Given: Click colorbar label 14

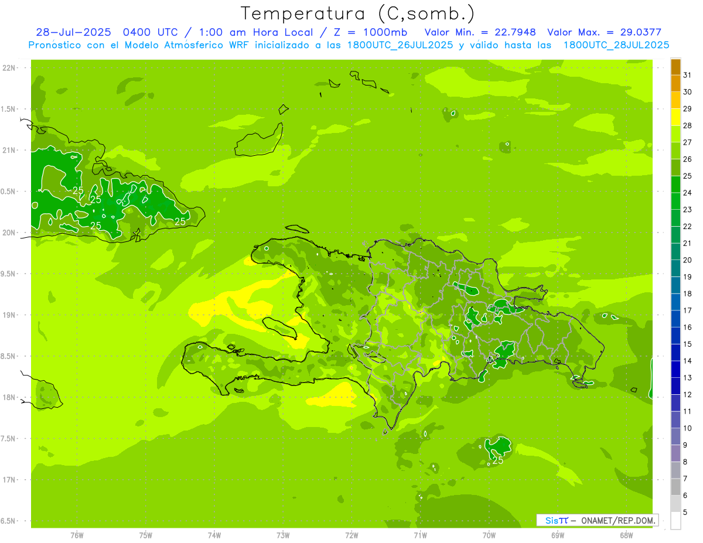Looking at the screenshot, I should (688, 361).
